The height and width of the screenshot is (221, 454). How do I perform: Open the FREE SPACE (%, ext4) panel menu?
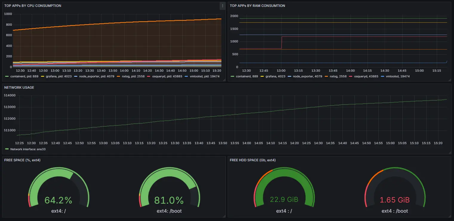(x=22, y=160)
